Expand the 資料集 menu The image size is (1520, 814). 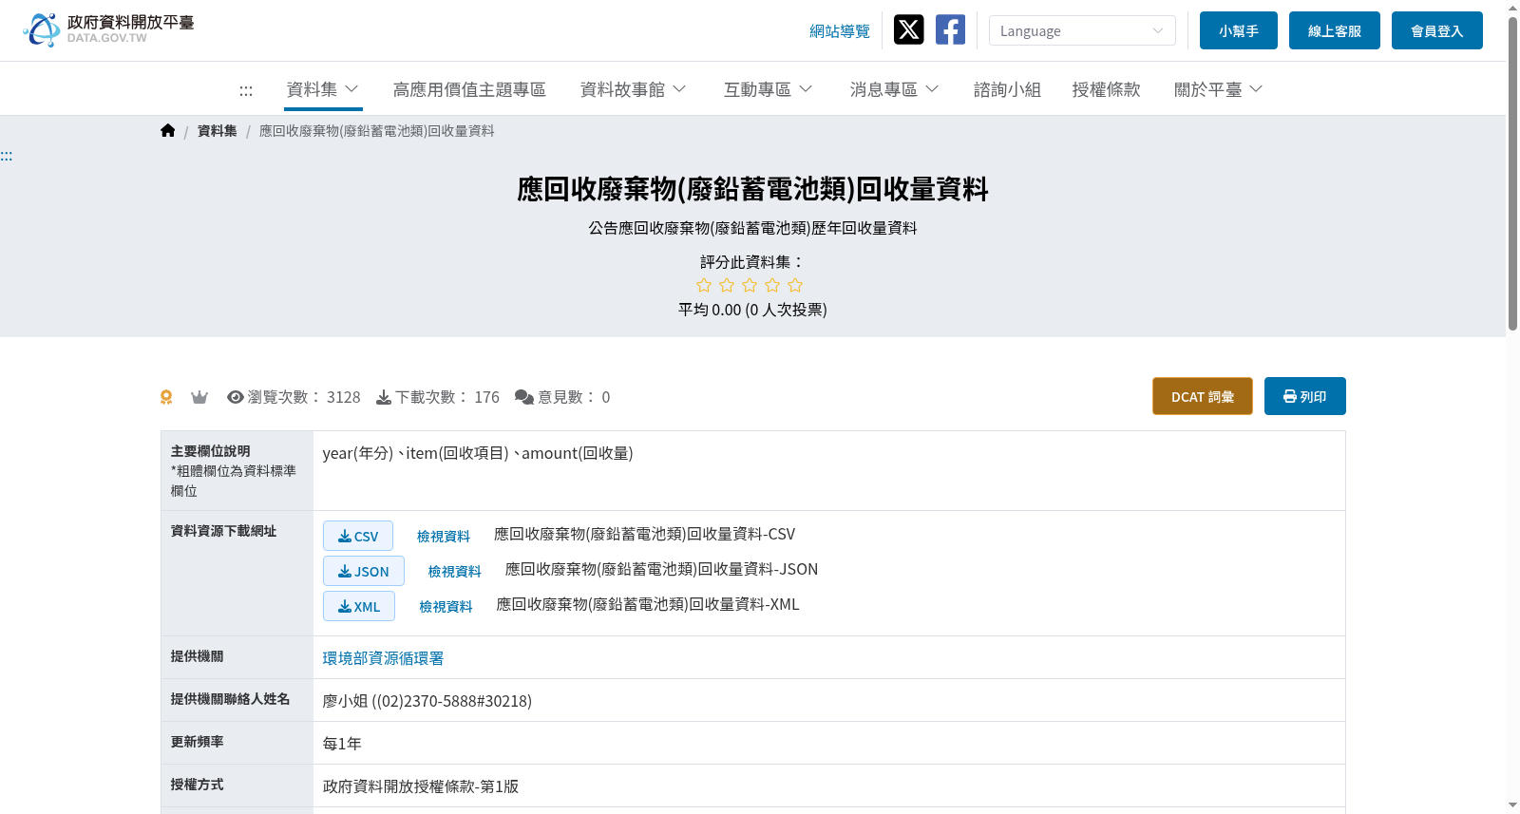(x=323, y=89)
